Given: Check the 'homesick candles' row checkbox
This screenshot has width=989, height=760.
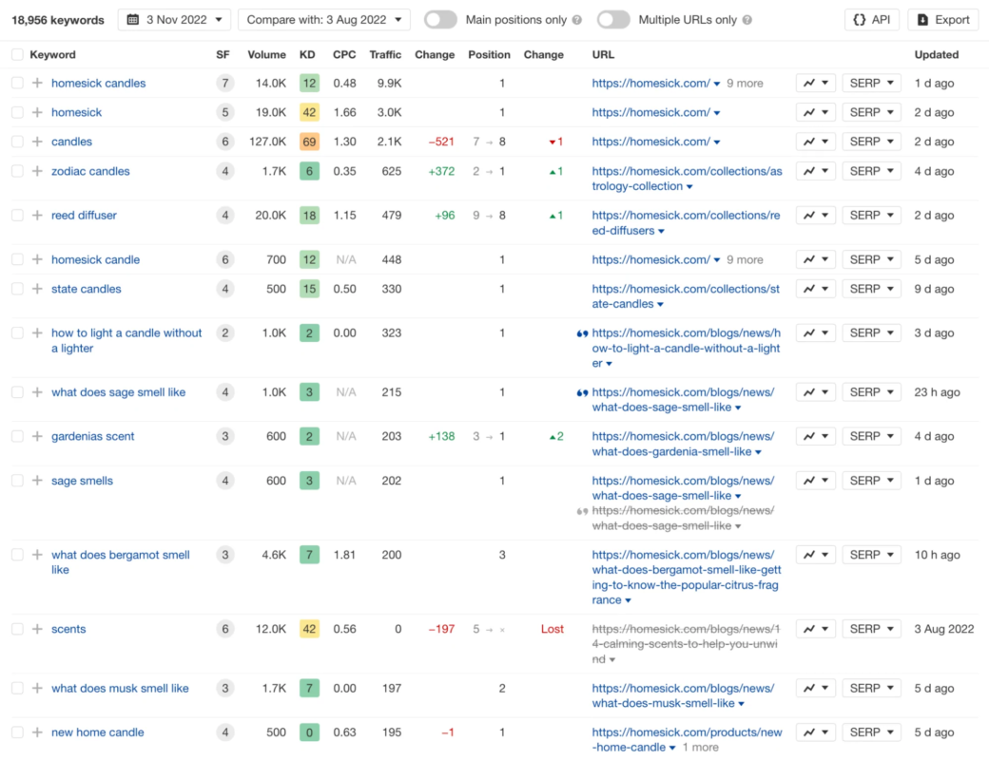Looking at the screenshot, I should tap(18, 83).
